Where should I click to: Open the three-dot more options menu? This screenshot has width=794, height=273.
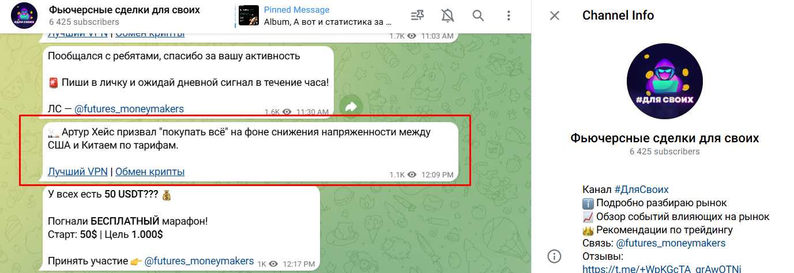pyautogui.click(x=509, y=16)
